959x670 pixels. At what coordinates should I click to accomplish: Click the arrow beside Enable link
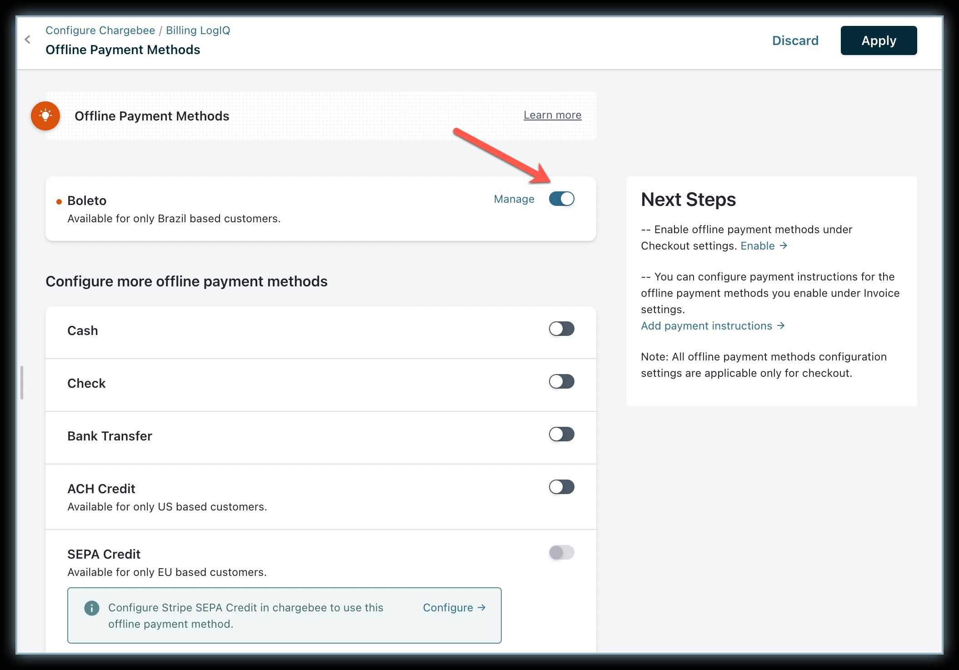pyautogui.click(x=784, y=245)
